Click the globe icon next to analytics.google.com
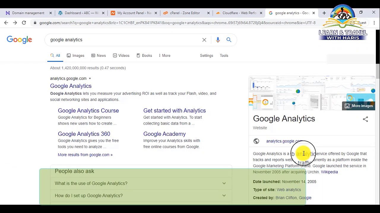The height and width of the screenshot is (213, 380). (x=256, y=141)
